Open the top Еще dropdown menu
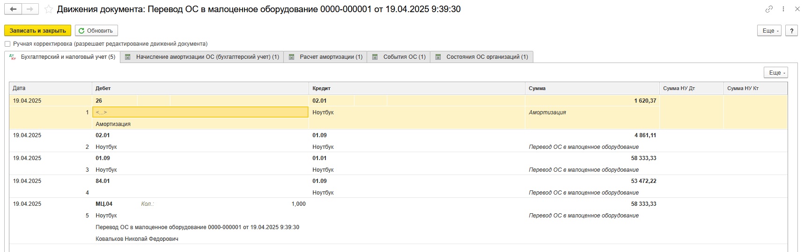This screenshot has height=252, width=804. (769, 31)
